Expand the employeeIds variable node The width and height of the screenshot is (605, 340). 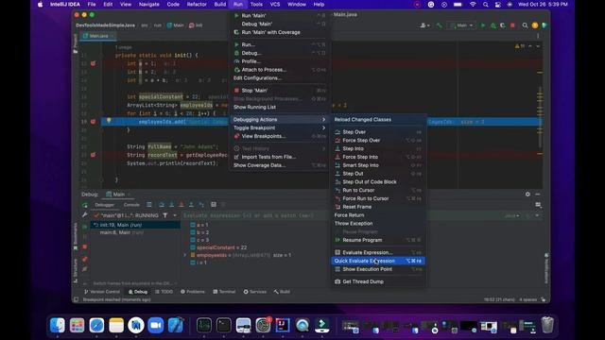[185, 255]
